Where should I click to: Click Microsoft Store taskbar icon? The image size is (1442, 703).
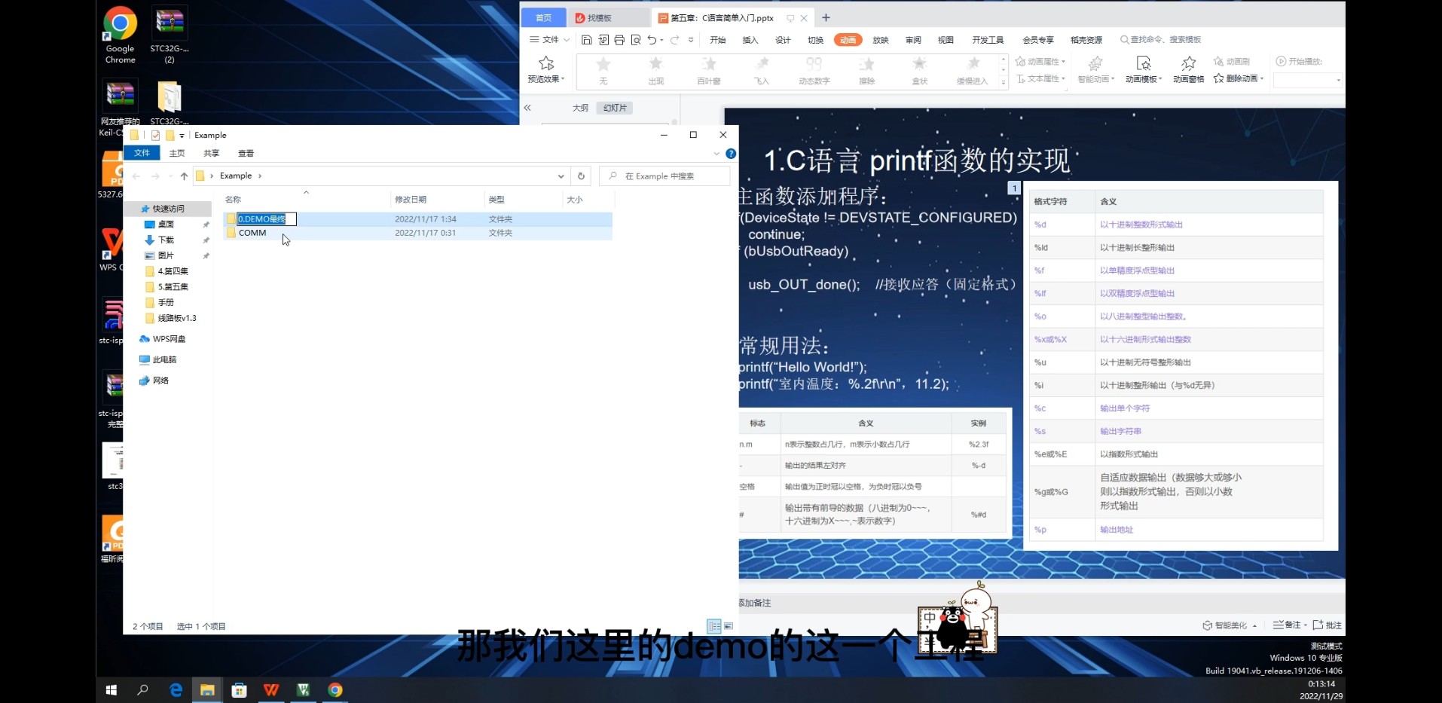click(x=239, y=690)
